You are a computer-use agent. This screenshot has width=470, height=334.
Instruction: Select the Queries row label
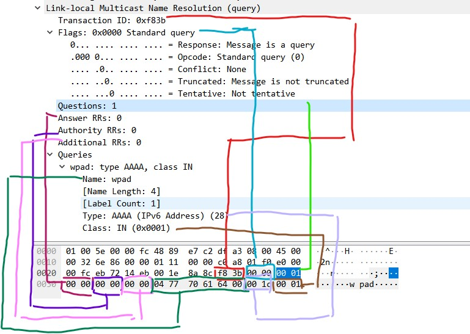point(75,154)
